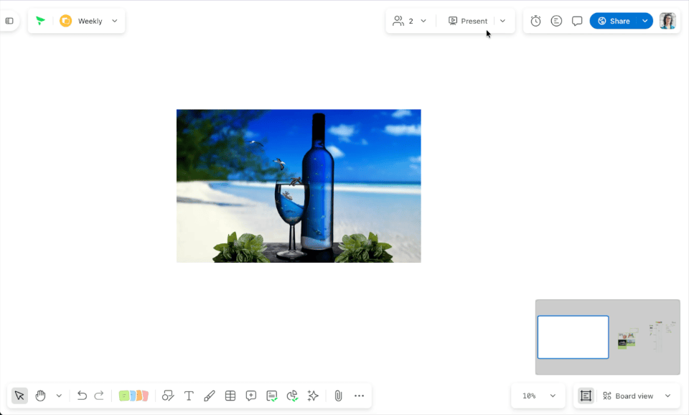Open the timer icon

[x=535, y=21]
